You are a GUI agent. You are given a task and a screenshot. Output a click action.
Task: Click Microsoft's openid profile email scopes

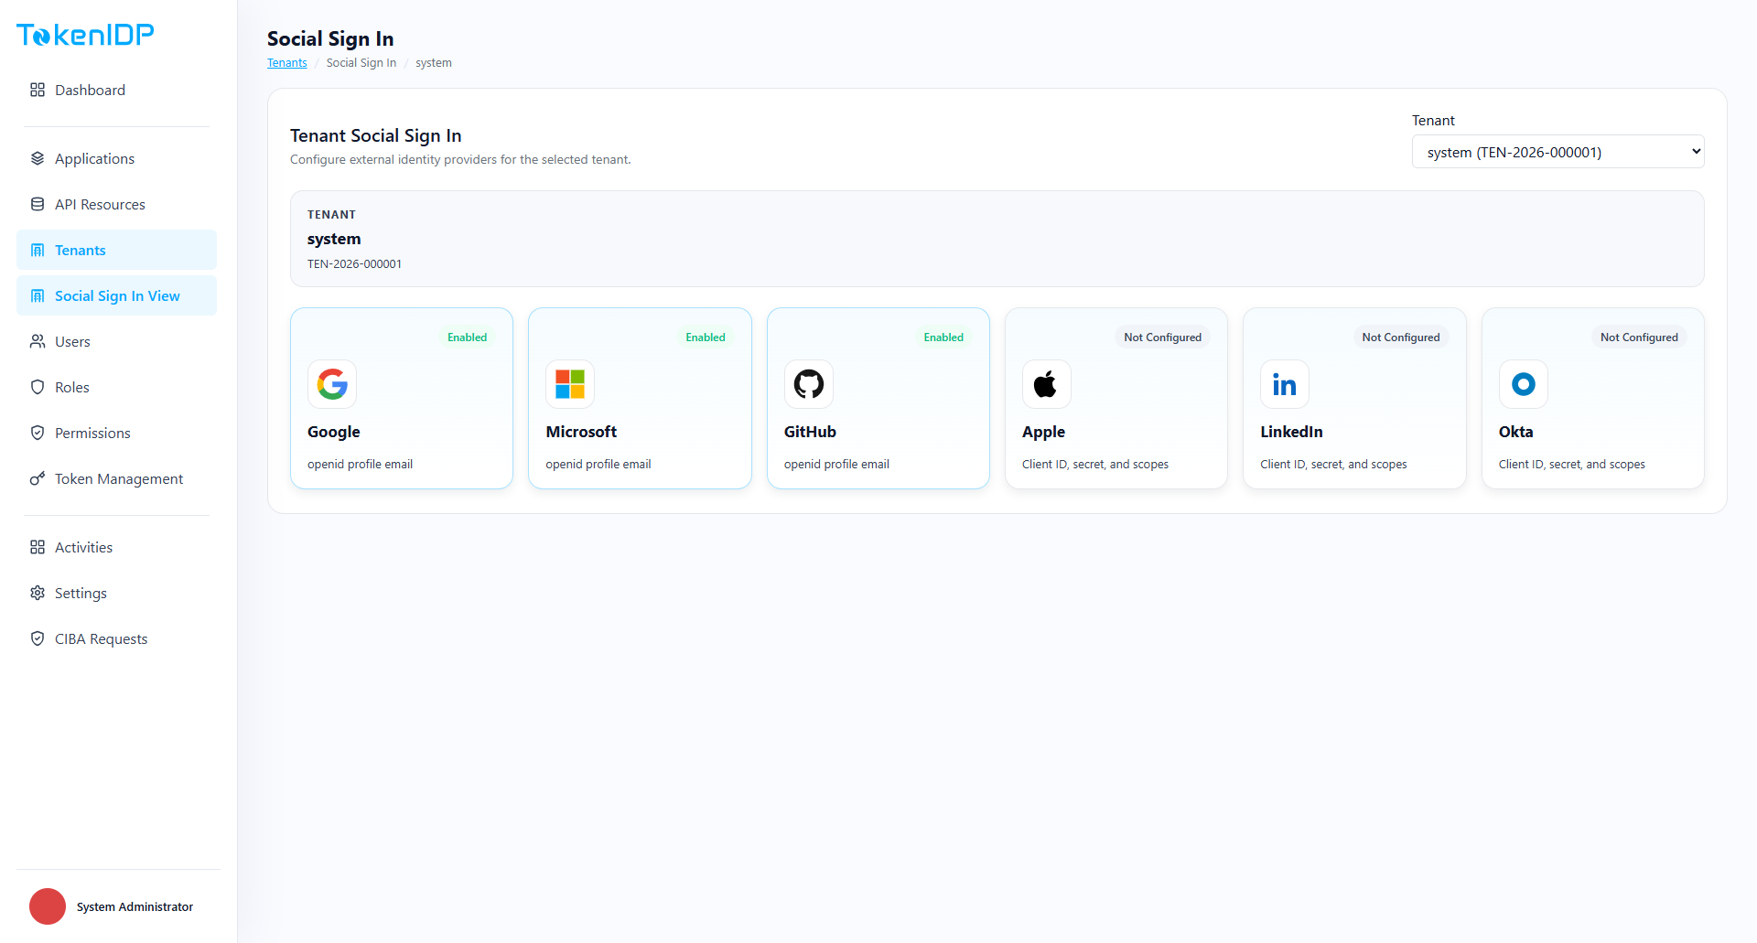598,465
